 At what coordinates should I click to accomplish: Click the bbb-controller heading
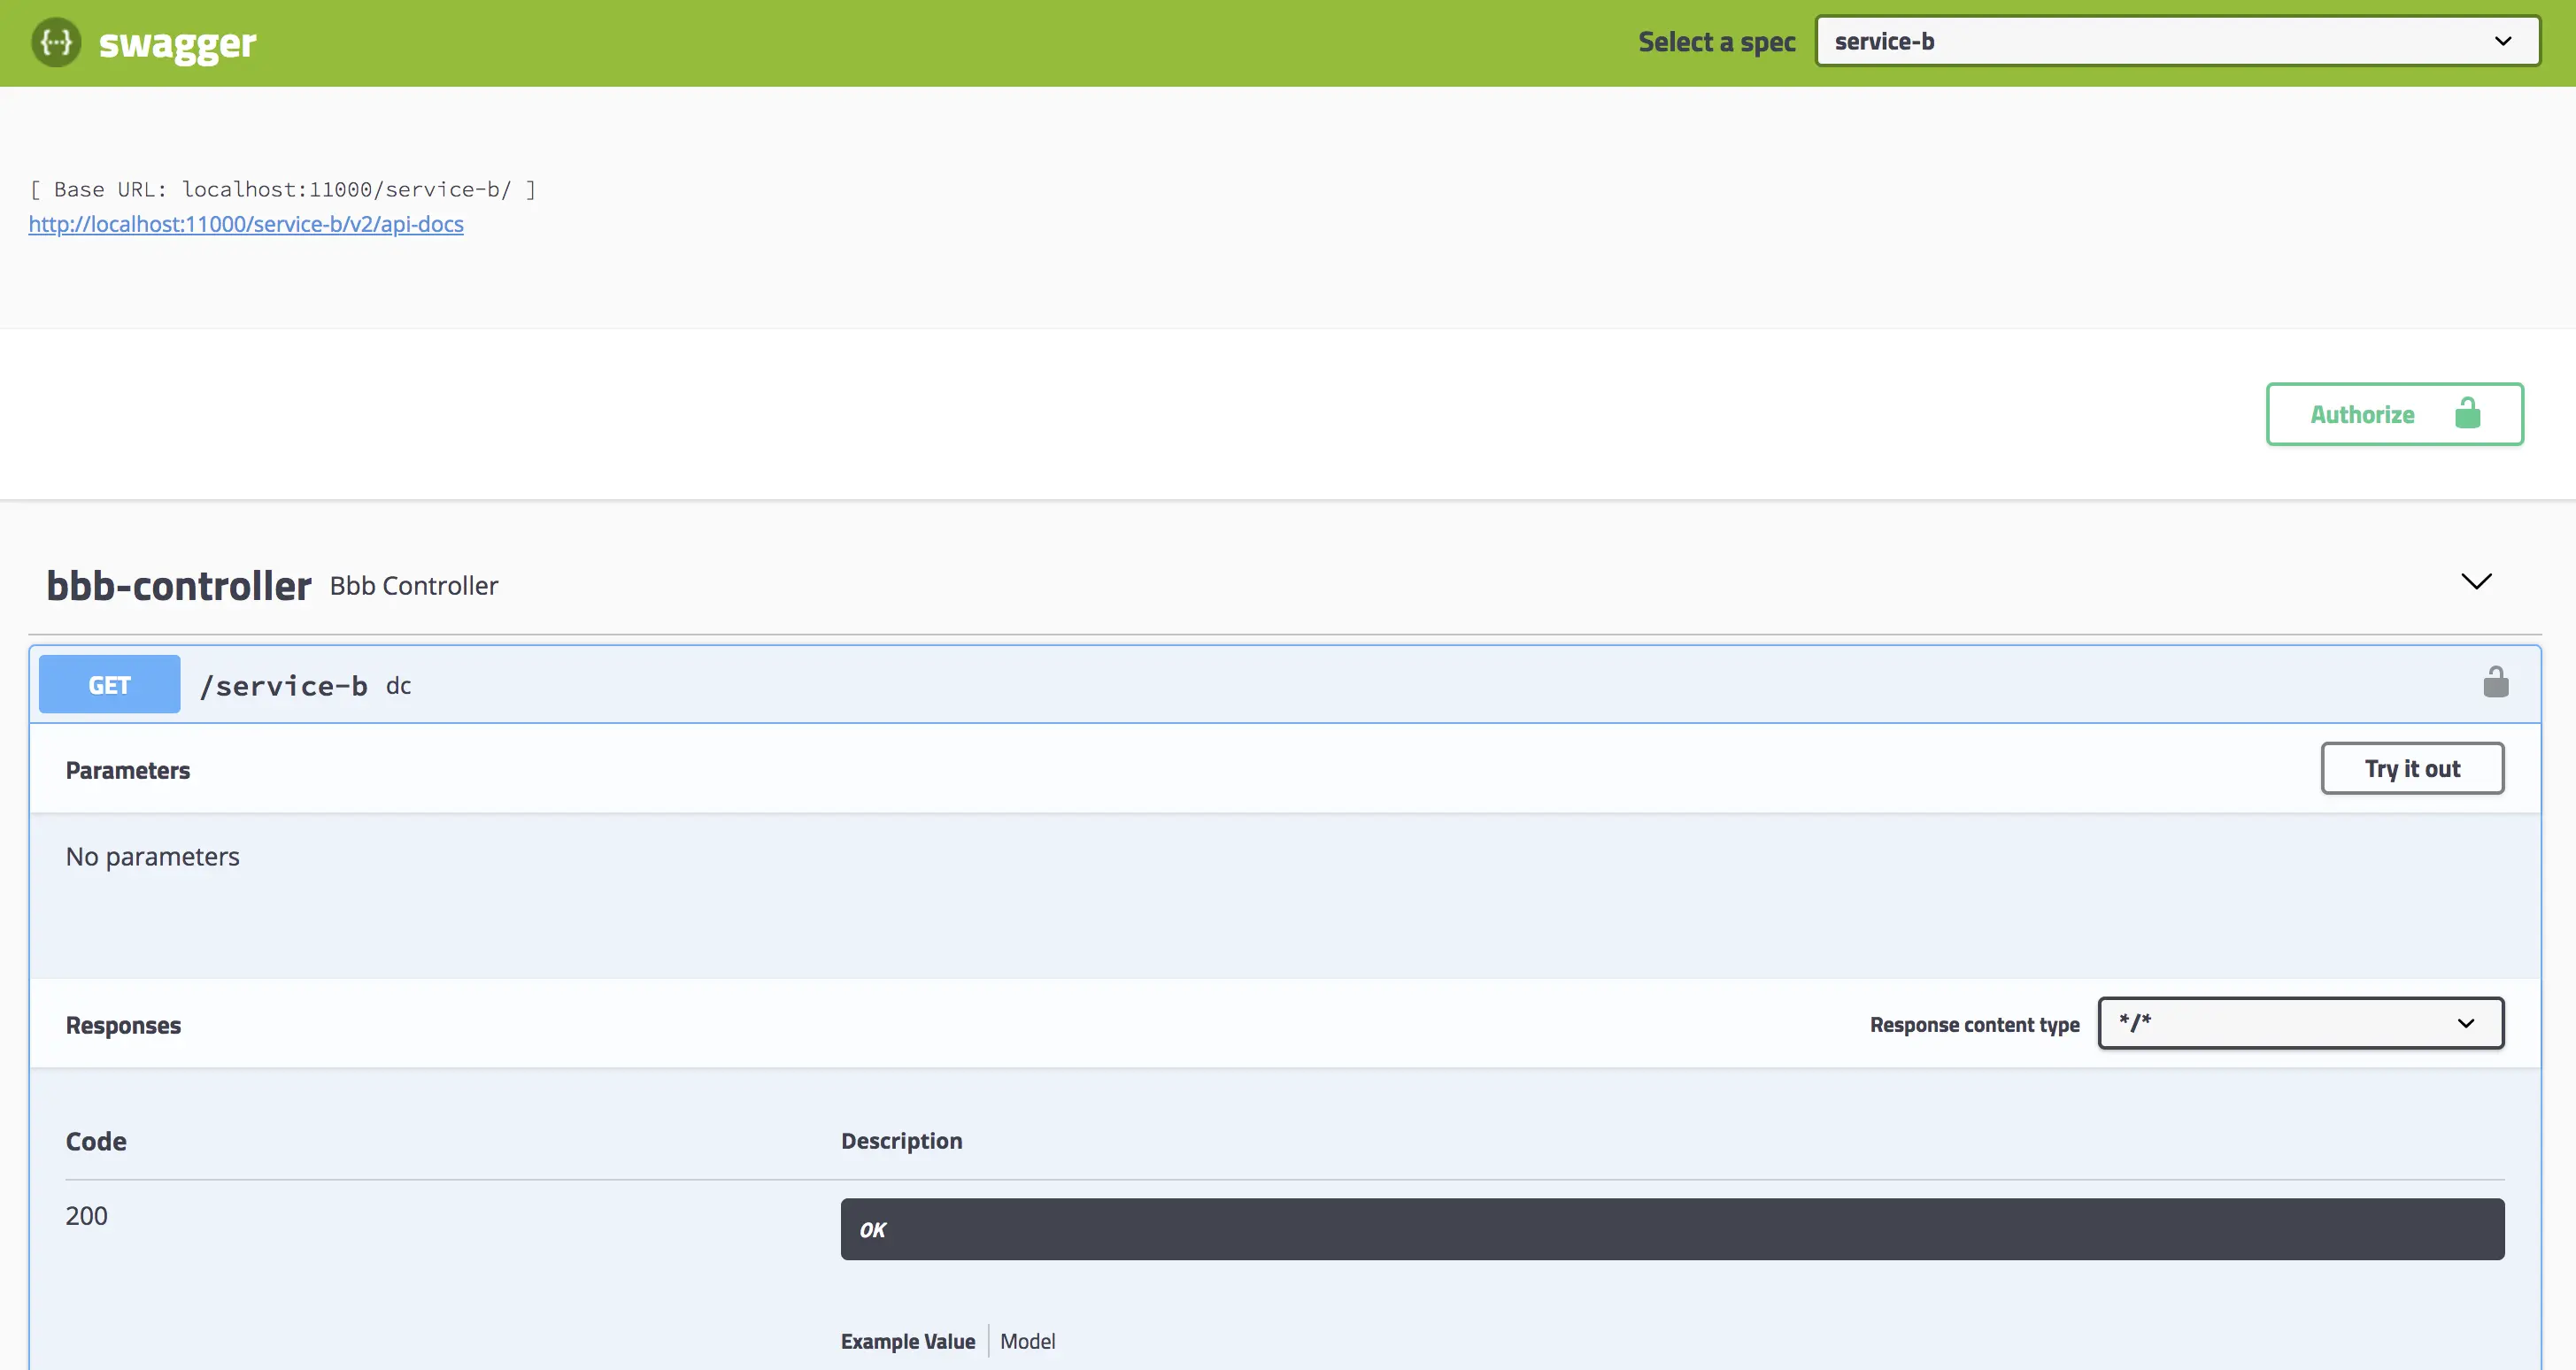(179, 586)
